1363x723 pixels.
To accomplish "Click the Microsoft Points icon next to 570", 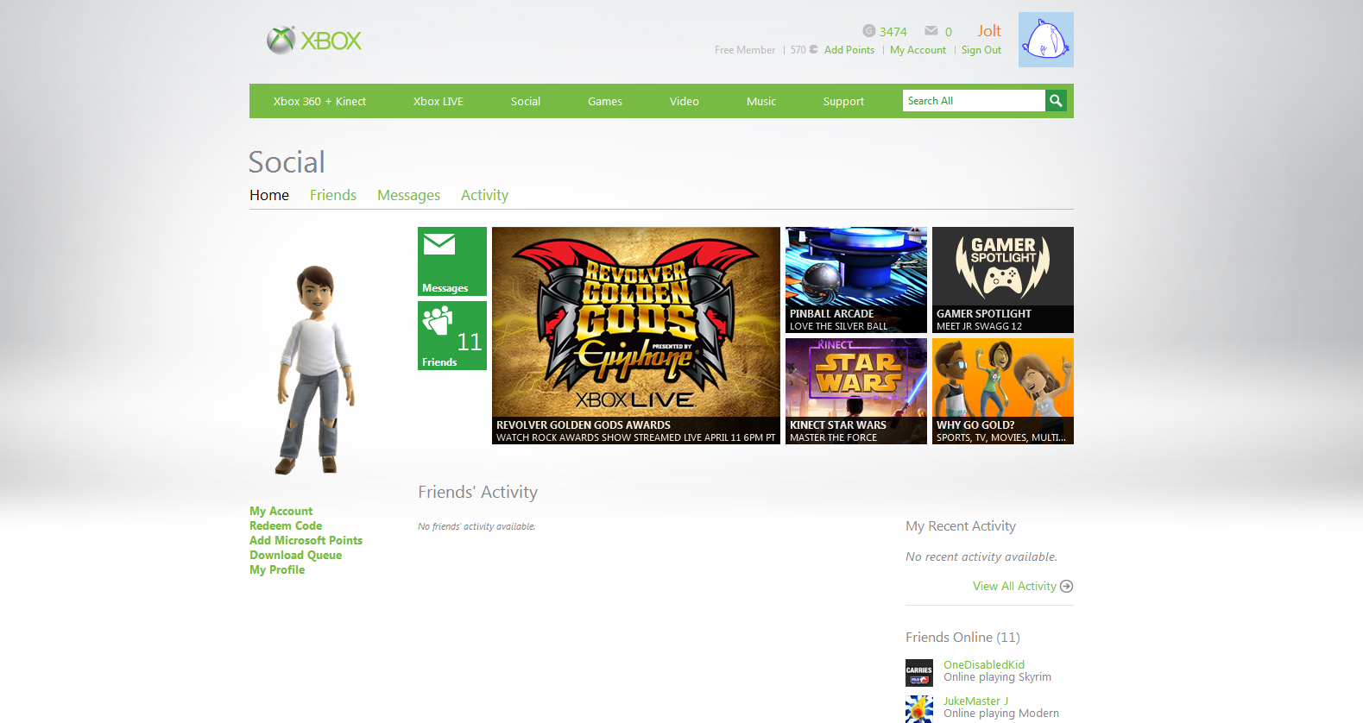I will pyautogui.click(x=813, y=49).
